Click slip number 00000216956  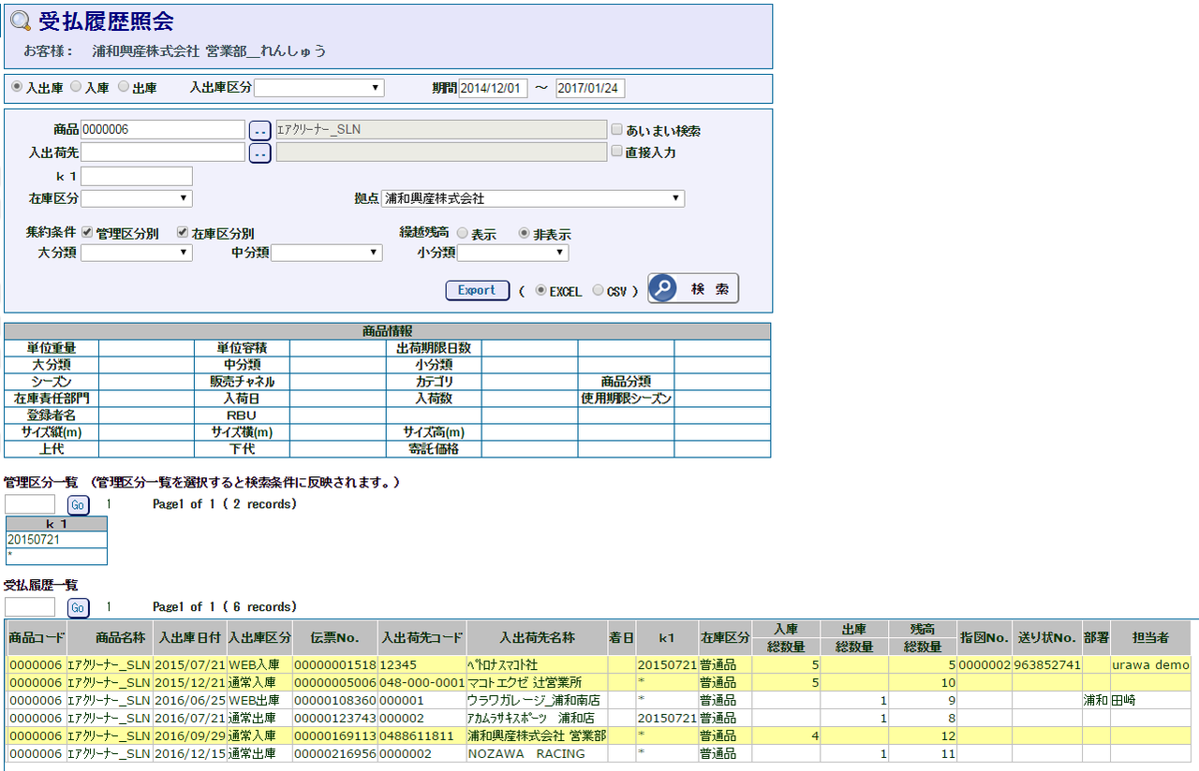[x=334, y=754]
